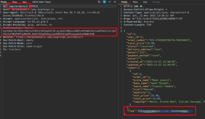The height and width of the screenshot is (119, 205).
Task: Toggle the show non-printable characters \n icon
Action: pos(110,2)
